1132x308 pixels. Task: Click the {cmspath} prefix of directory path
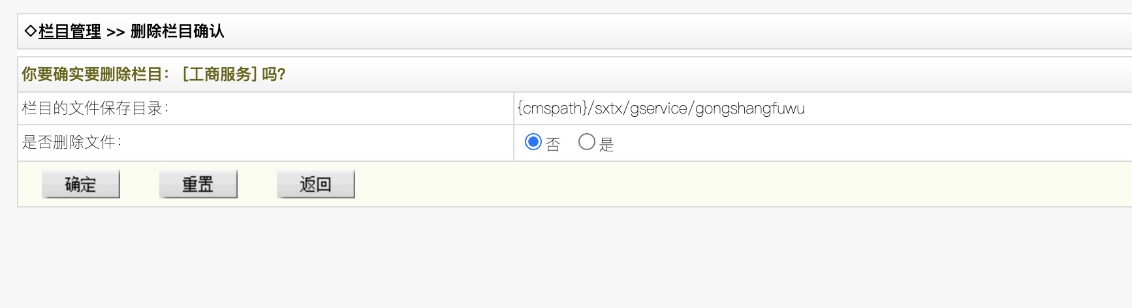(x=552, y=108)
